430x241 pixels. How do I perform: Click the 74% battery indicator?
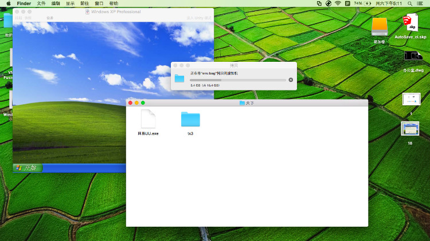(362, 3)
